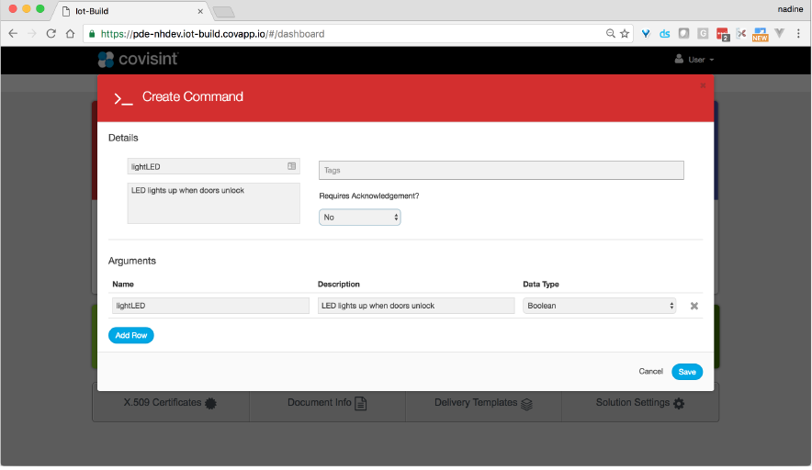Cancel the command creation
812x470 pixels.
[650, 372]
